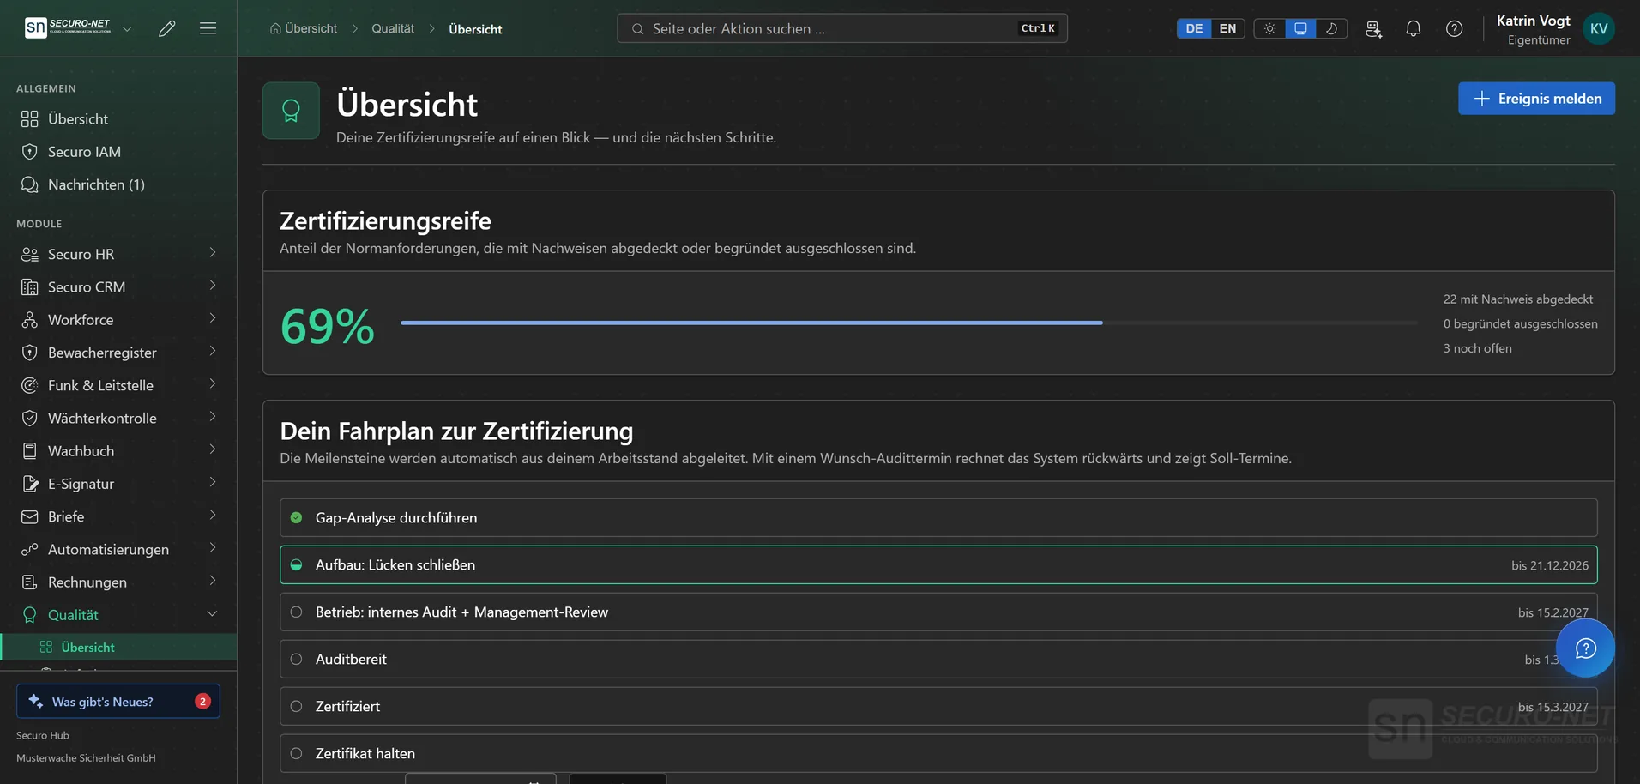Image resolution: width=1640 pixels, height=784 pixels.
Task: Open the help question mark icon
Action: 1455,28
